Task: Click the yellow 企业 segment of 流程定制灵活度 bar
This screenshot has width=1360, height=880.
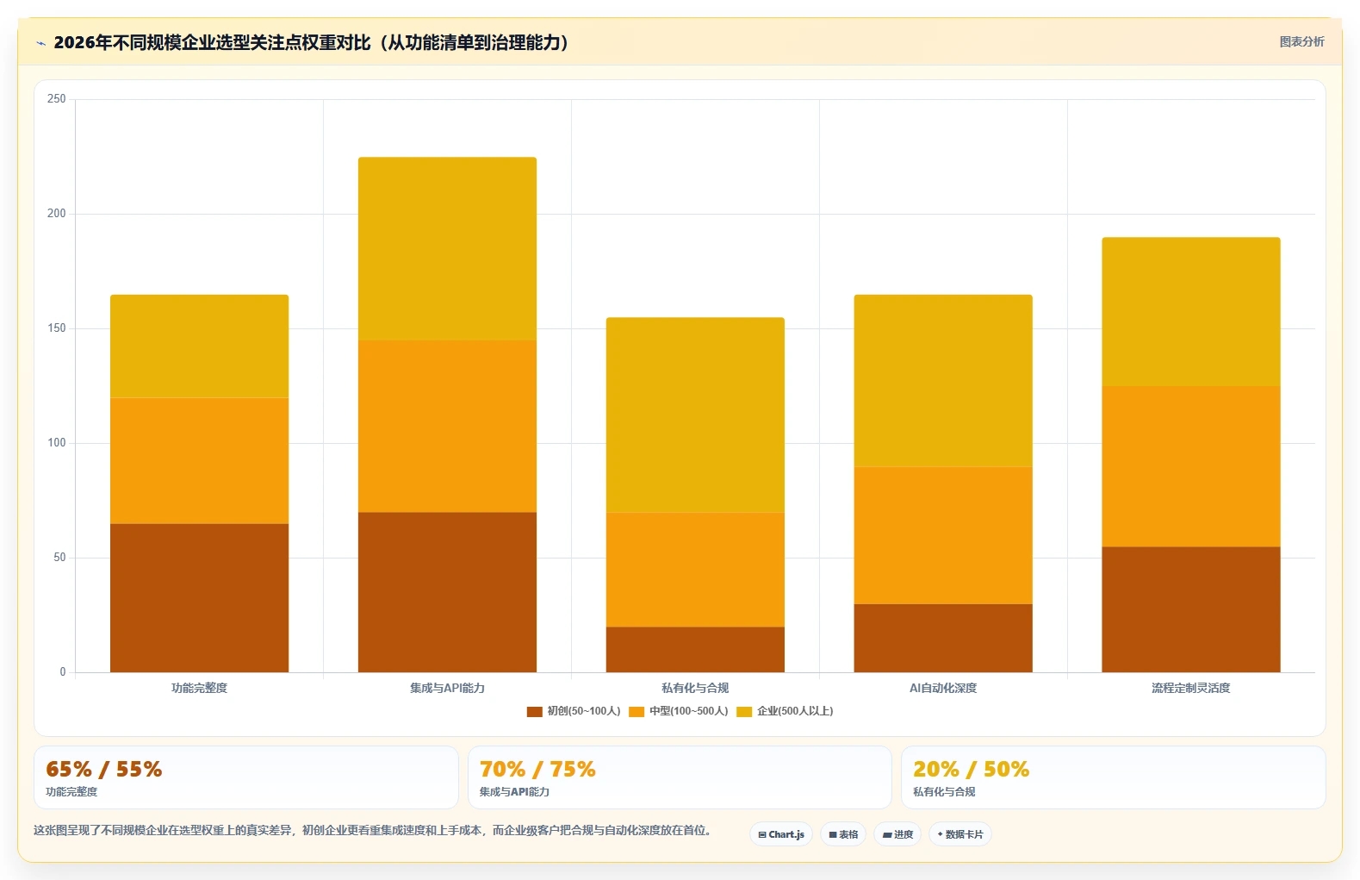Action: click(1191, 312)
